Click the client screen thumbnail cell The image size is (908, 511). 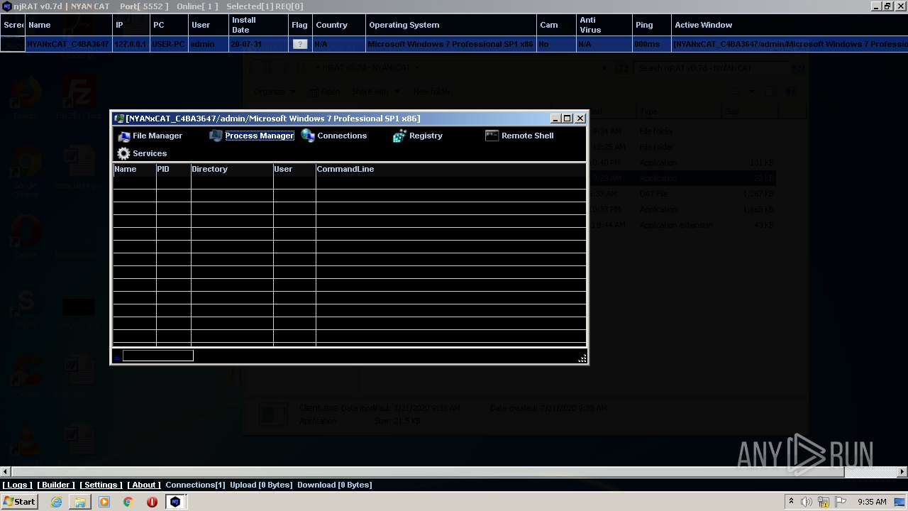pyautogui.click(x=13, y=44)
